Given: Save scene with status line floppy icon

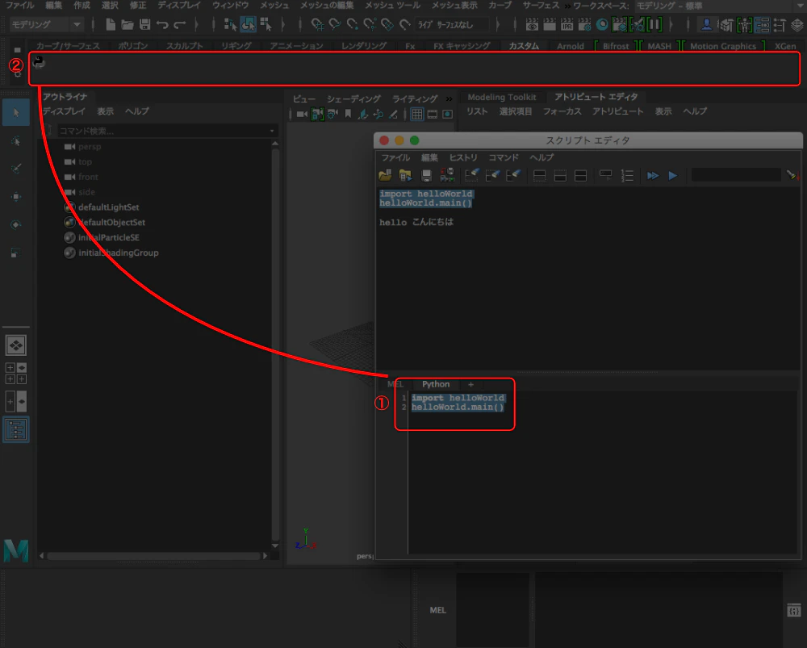Looking at the screenshot, I should pyautogui.click(x=144, y=24).
